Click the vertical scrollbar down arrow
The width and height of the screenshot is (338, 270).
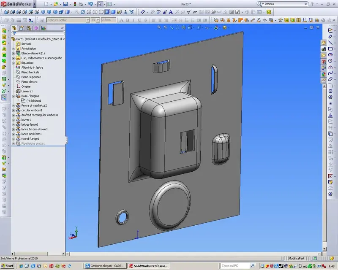point(324,248)
